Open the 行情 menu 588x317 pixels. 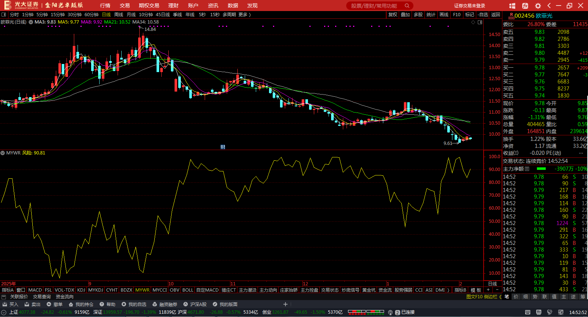(x=105, y=6)
